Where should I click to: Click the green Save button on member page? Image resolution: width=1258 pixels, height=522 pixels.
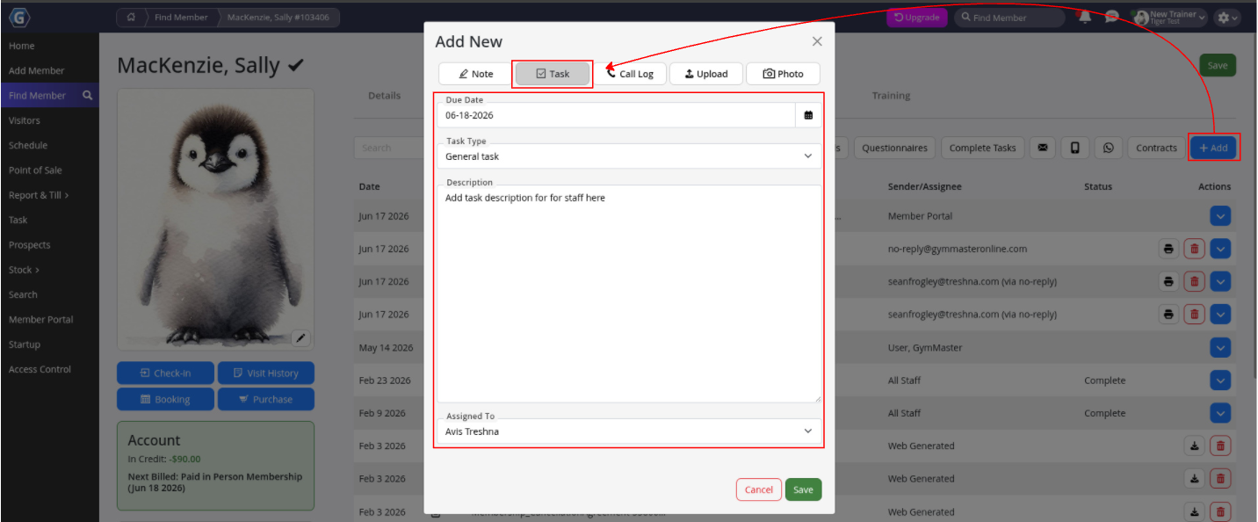coord(1218,65)
